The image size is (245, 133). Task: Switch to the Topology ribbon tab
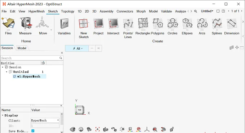tap(68, 12)
